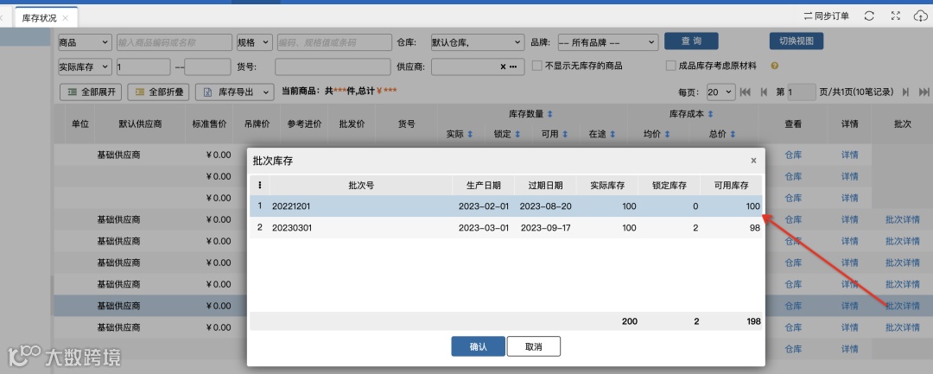Open the 仓库 默认仓库 dropdown
The image size is (933, 374).
pyautogui.click(x=477, y=42)
